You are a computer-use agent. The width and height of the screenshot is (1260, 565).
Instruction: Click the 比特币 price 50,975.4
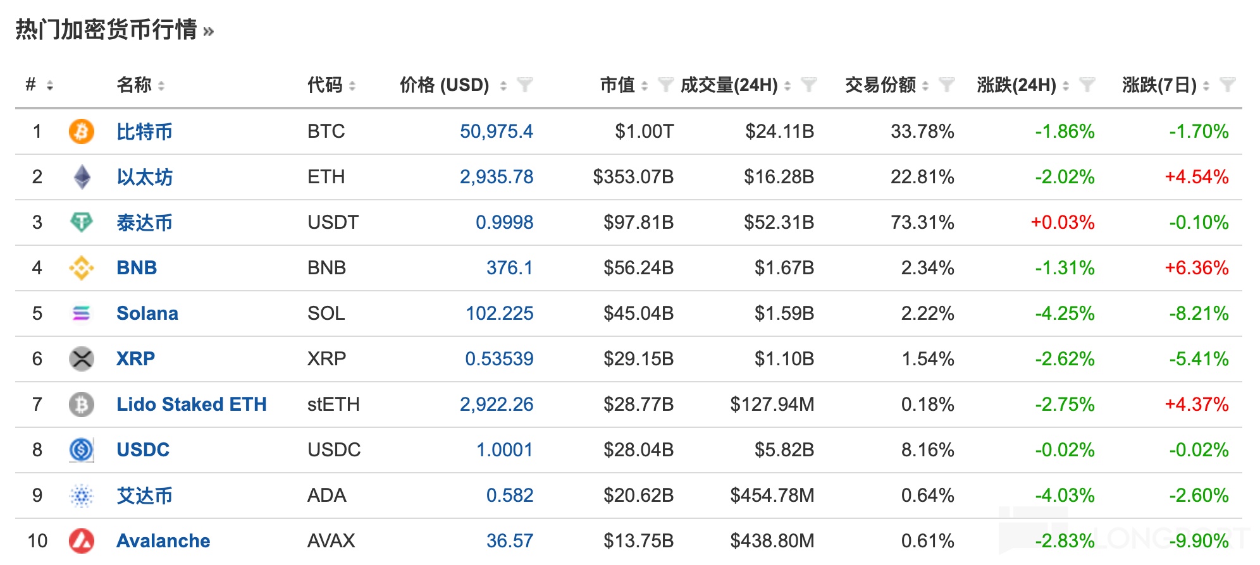[x=496, y=131]
